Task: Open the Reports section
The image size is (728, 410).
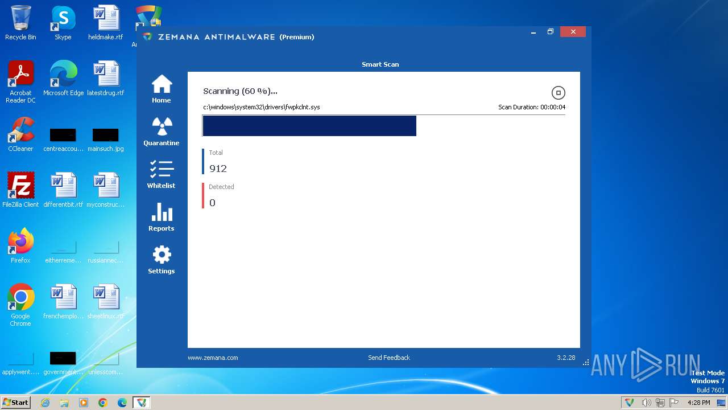Action: pyautogui.click(x=162, y=217)
